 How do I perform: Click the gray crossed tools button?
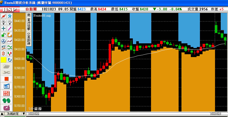[6, 73]
